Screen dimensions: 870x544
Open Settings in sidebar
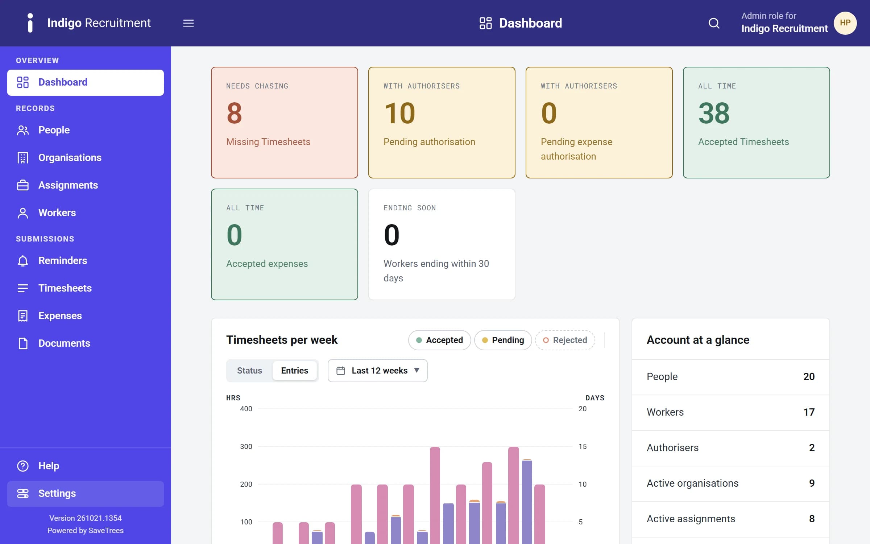pyautogui.click(x=86, y=494)
